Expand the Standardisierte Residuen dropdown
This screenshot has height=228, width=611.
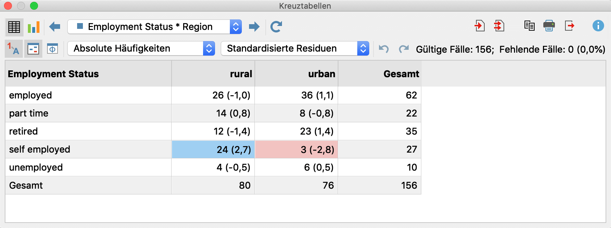point(295,48)
